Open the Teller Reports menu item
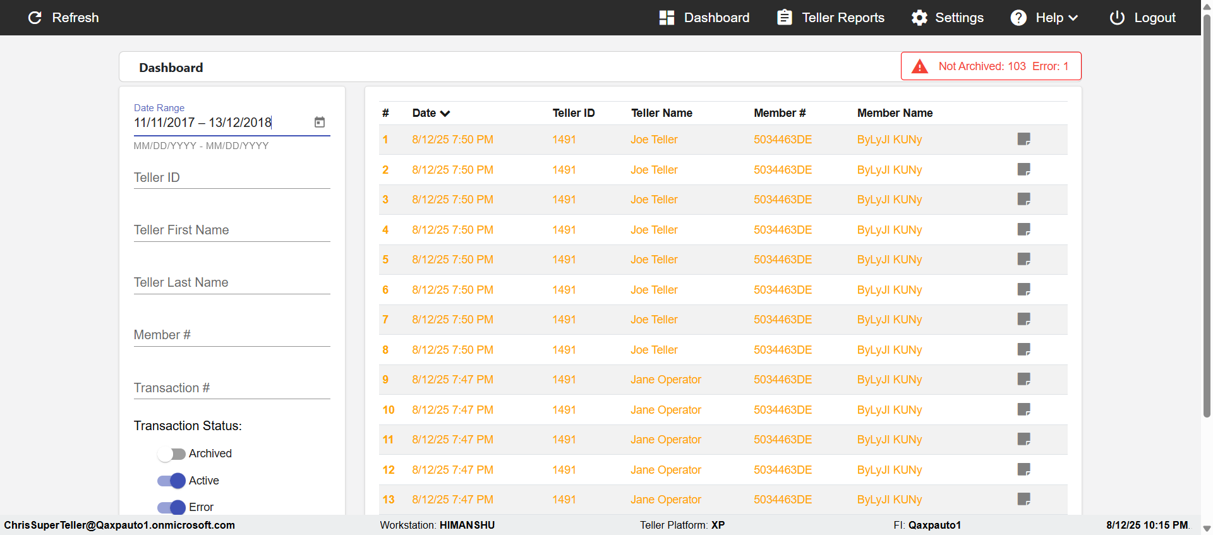This screenshot has width=1213, height=535. 831,18
